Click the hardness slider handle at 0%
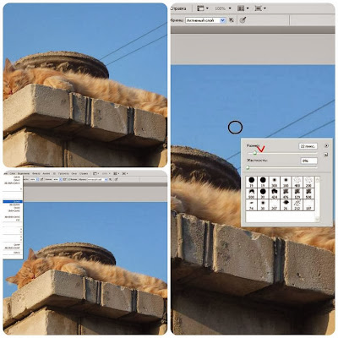 click(x=248, y=167)
